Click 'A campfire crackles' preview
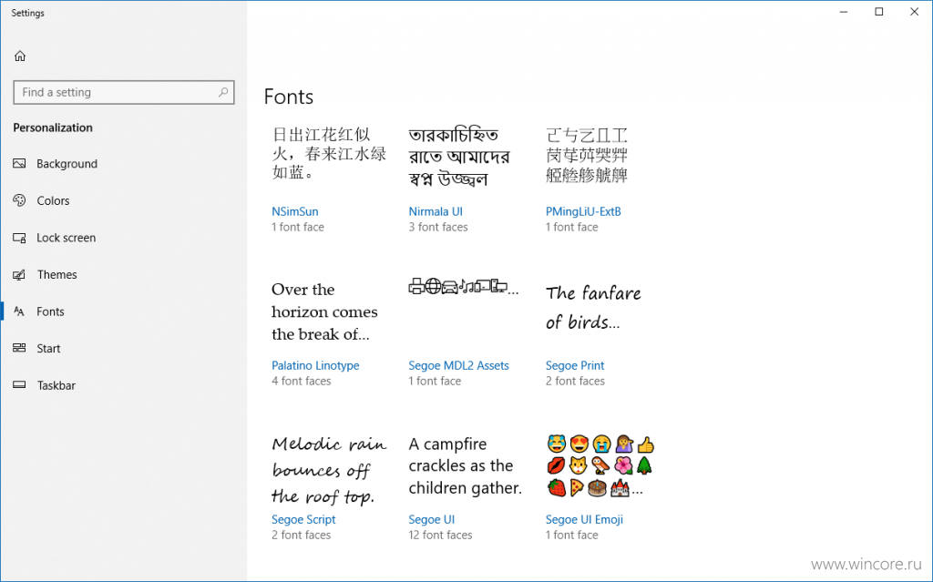 tap(466, 466)
